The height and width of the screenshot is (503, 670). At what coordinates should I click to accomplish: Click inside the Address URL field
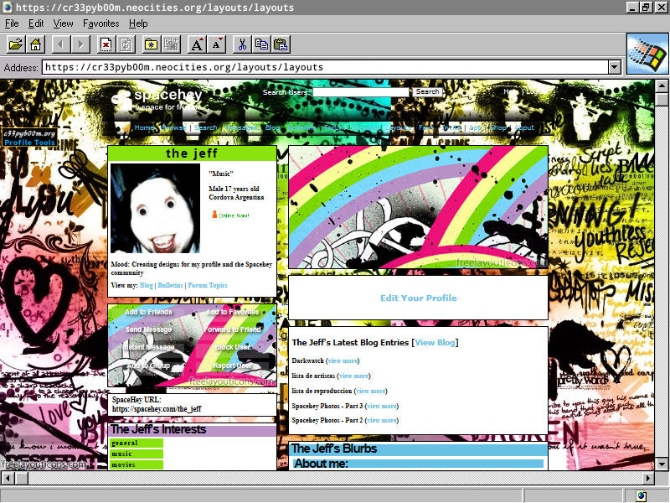coord(325,67)
